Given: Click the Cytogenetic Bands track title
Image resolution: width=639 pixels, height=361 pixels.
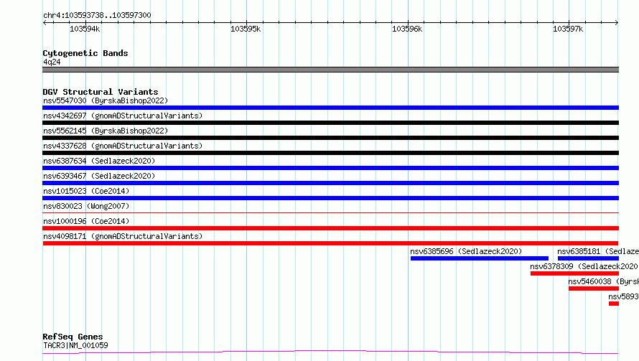Looking at the screenshot, I should click(85, 53).
